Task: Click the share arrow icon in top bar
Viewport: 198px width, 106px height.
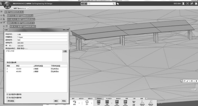Action: pos(192,4)
